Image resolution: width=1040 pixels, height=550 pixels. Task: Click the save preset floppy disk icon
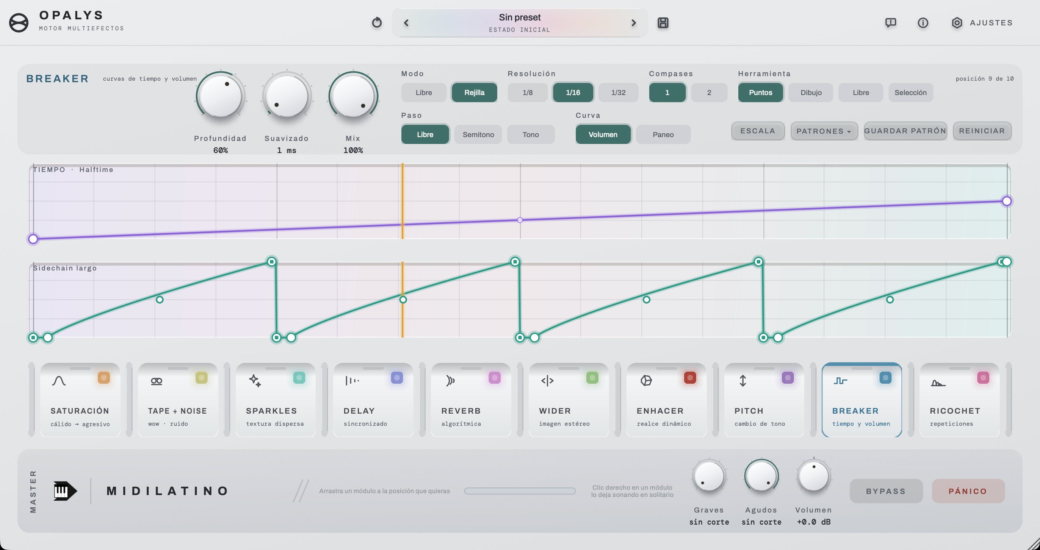(663, 23)
